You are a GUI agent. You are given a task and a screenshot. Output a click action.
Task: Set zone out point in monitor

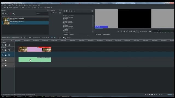tap(121, 32)
